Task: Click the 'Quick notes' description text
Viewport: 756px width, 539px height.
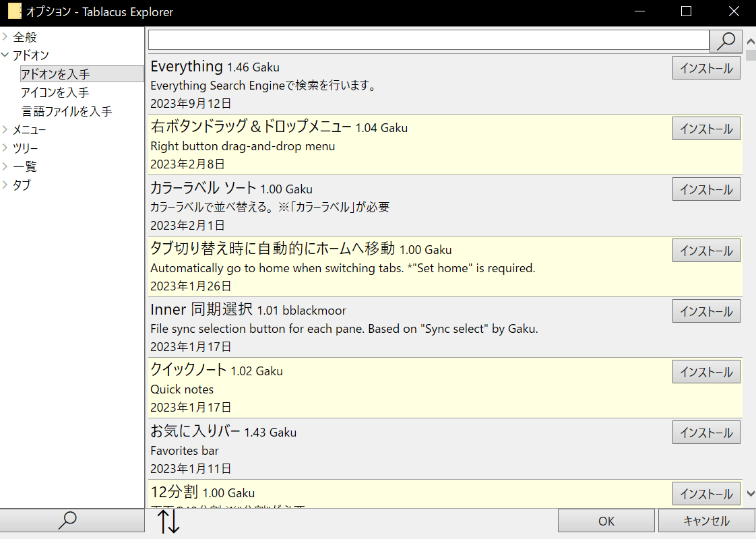Action: pos(182,389)
